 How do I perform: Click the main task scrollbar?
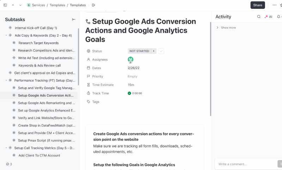point(210,69)
